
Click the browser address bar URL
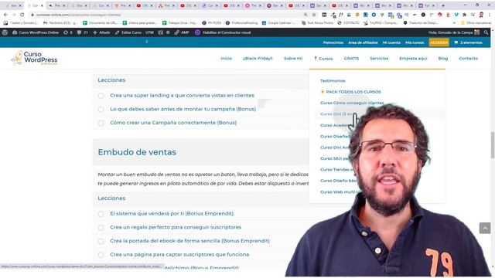click(x=78, y=15)
